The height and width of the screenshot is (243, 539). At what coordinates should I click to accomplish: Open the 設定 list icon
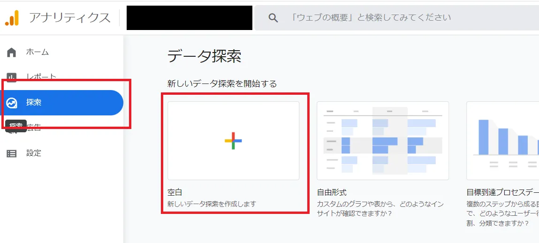pyautogui.click(x=12, y=154)
